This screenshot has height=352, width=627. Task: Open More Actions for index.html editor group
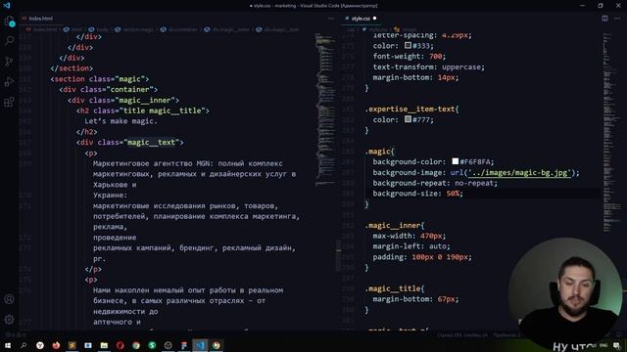331,19
